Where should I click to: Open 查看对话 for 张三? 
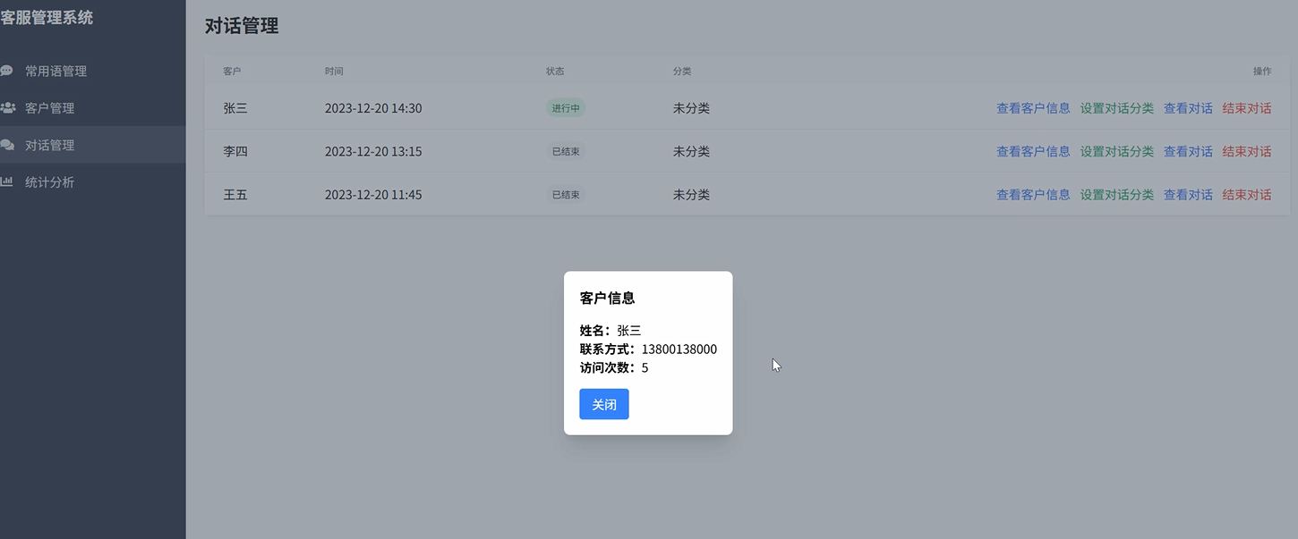(1188, 107)
